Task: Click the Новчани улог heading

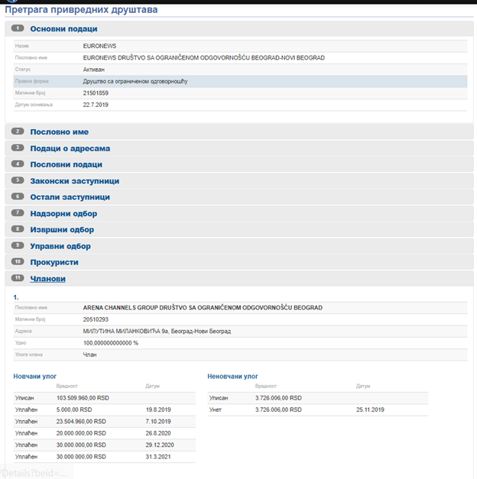Action: pos(35,377)
